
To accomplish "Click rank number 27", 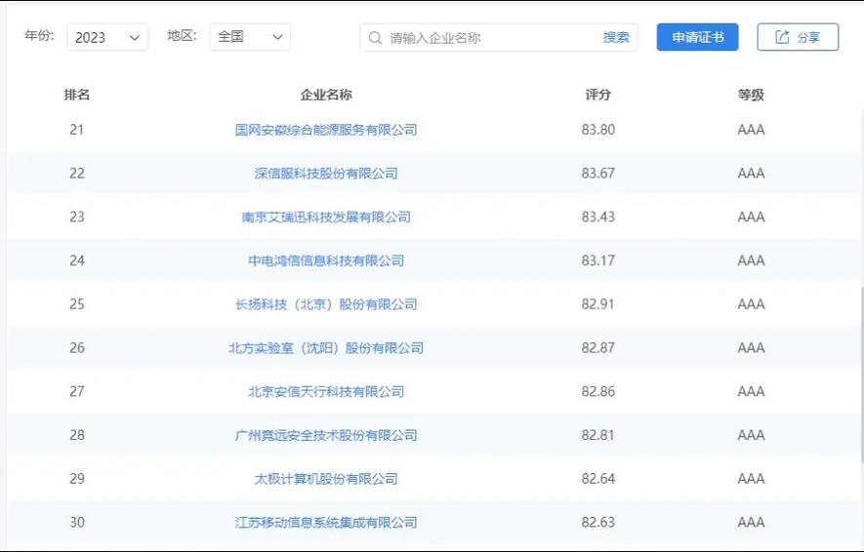I will (x=76, y=391).
